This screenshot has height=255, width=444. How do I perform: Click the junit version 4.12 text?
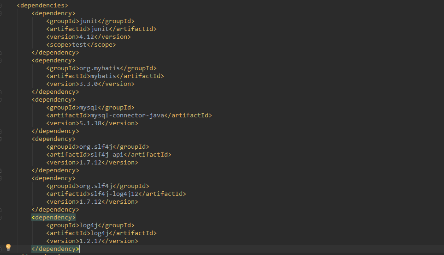(87, 37)
